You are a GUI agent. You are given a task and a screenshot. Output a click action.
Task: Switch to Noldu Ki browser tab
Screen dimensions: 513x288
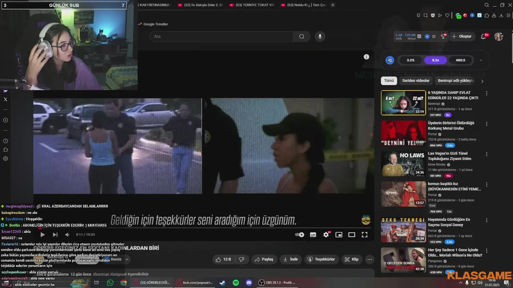[303, 5]
